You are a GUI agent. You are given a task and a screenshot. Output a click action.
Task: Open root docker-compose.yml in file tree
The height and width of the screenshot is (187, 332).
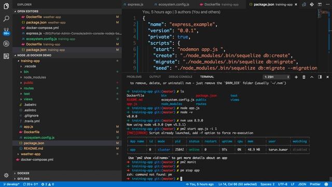point(67,159)
